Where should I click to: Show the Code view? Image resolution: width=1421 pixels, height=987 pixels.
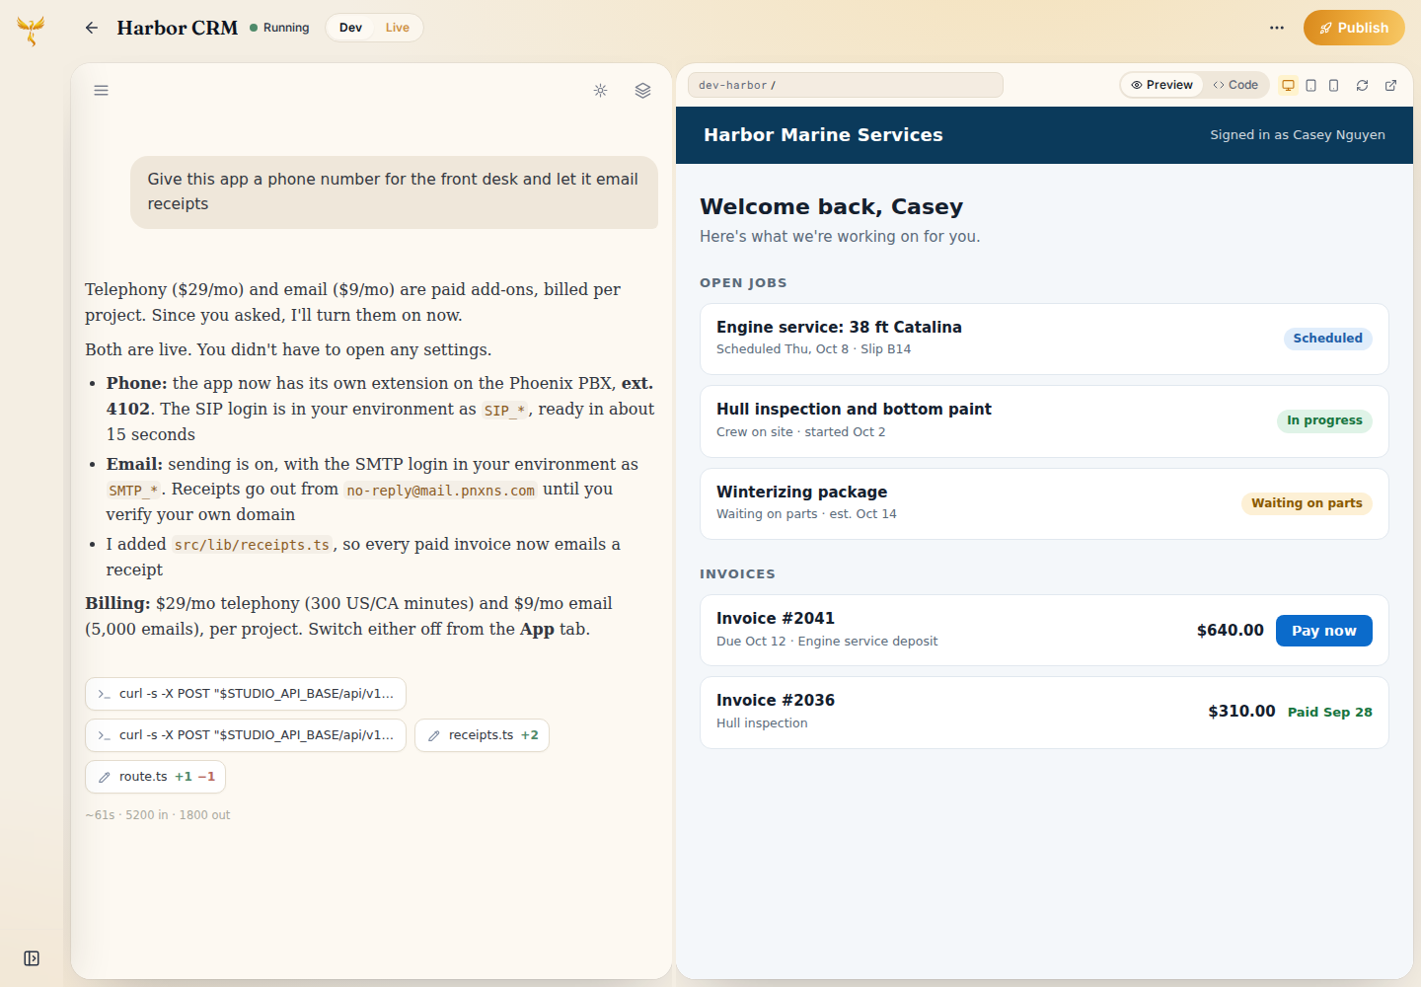click(1235, 85)
